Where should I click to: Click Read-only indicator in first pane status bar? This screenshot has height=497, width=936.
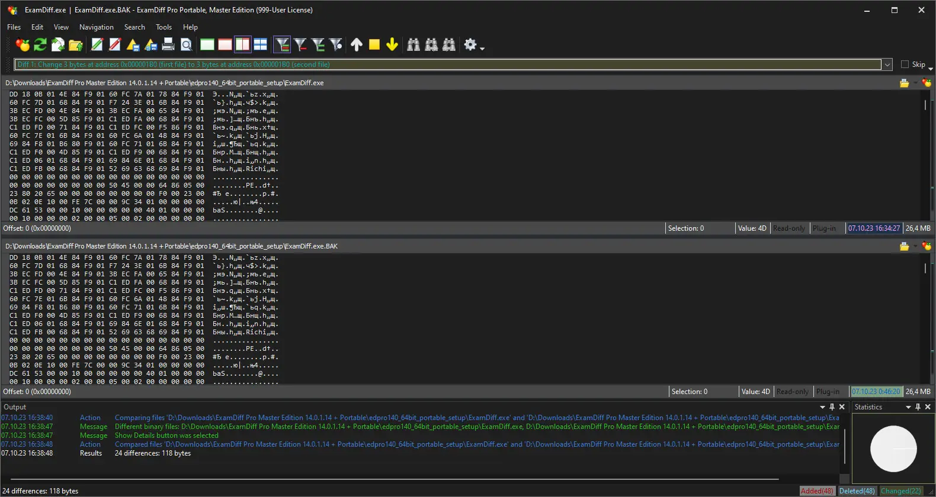(x=789, y=228)
